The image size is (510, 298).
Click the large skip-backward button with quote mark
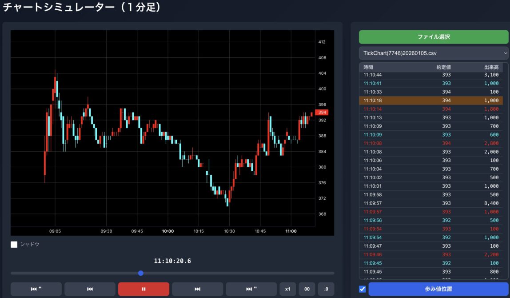(36, 289)
